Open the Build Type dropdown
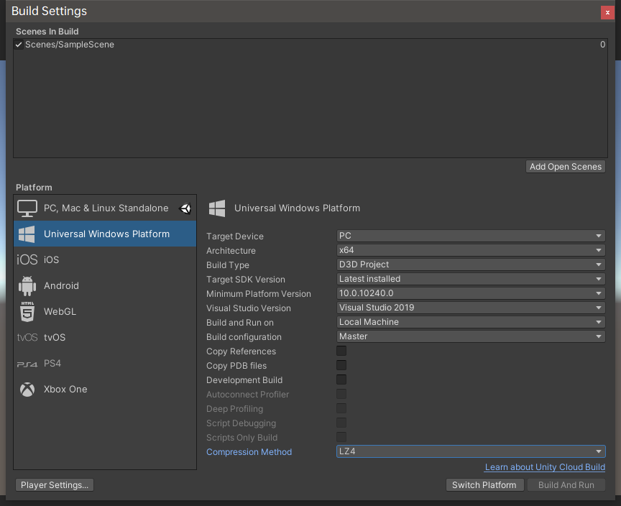The width and height of the screenshot is (621, 506). [x=471, y=264]
